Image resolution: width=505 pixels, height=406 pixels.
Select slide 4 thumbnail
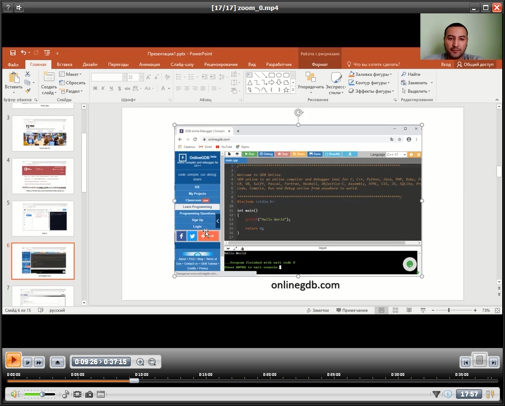[x=43, y=176]
